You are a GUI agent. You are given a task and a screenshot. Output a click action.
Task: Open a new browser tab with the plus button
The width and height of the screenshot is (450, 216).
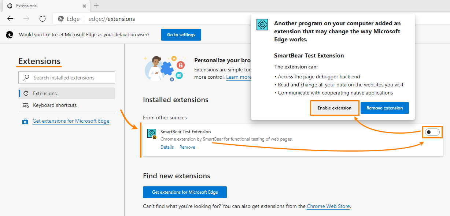coord(96,5)
